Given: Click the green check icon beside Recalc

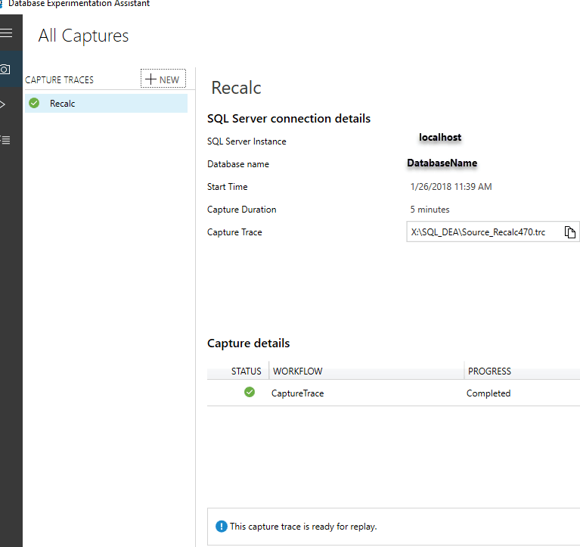Looking at the screenshot, I should pyautogui.click(x=34, y=104).
